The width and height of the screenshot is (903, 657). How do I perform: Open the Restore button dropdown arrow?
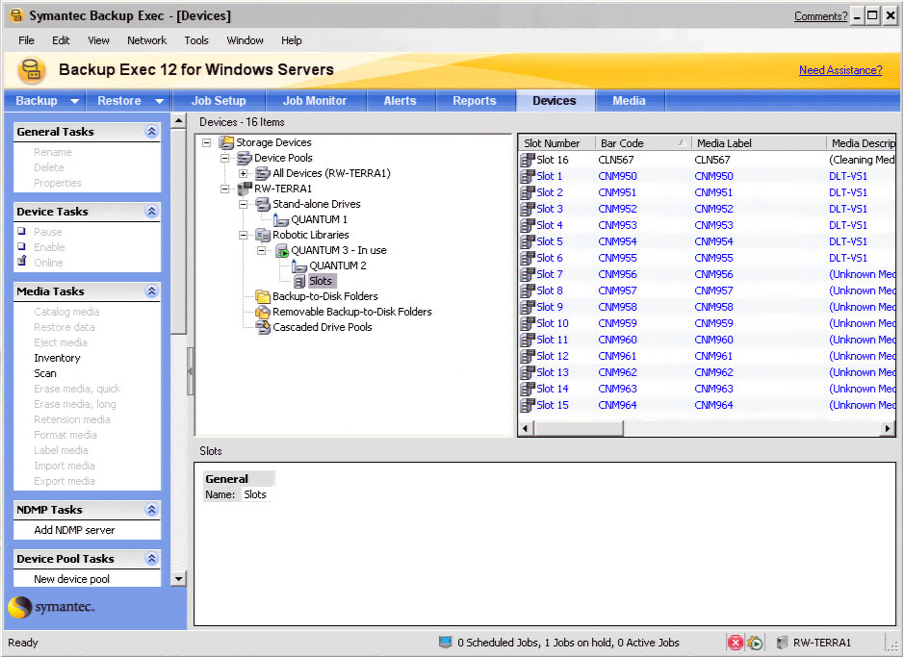(160, 101)
